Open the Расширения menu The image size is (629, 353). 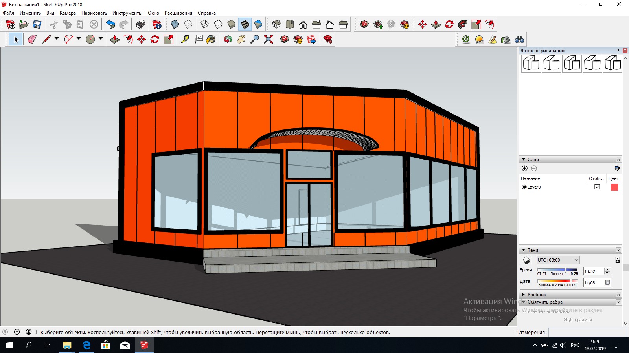pyautogui.click(x=178, y=13)
